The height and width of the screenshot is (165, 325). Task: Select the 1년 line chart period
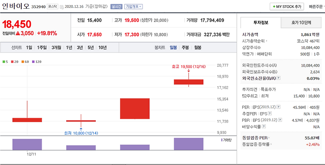coord(69,48)
